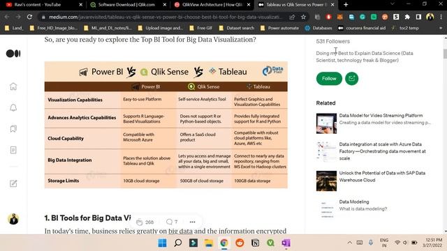Open Windows taskbar Search
Screen dimensions: 447x251
point(178,243)
